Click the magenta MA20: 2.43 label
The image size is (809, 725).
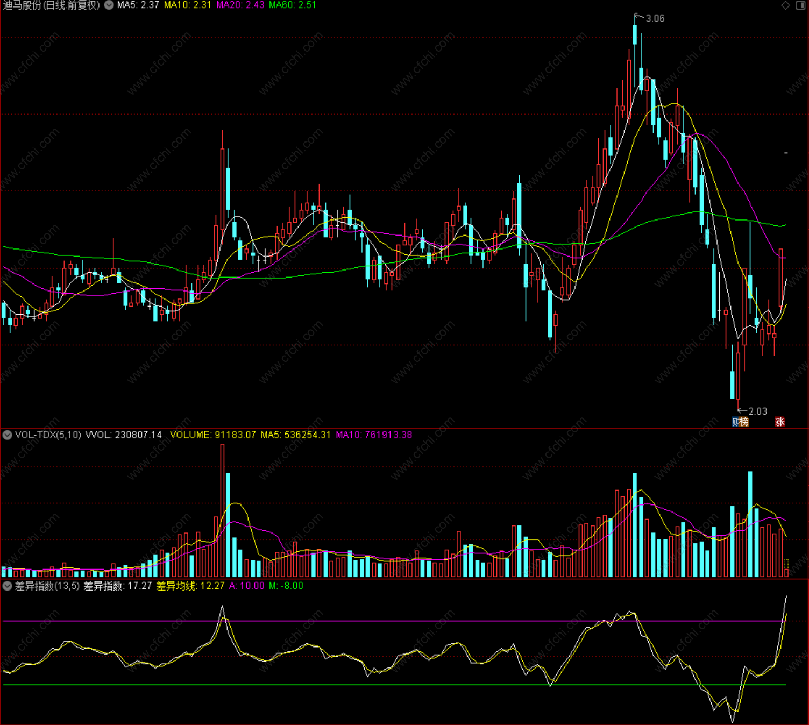click(x=240, y=5)
